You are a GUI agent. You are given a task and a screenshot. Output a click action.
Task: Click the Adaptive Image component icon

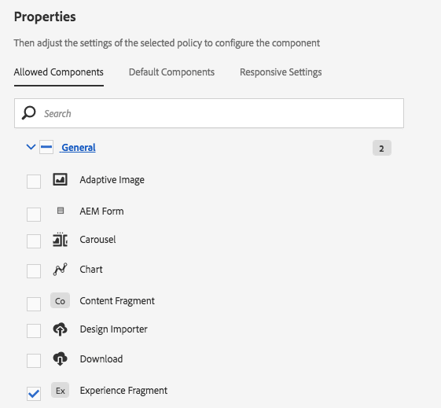(60, 179)
